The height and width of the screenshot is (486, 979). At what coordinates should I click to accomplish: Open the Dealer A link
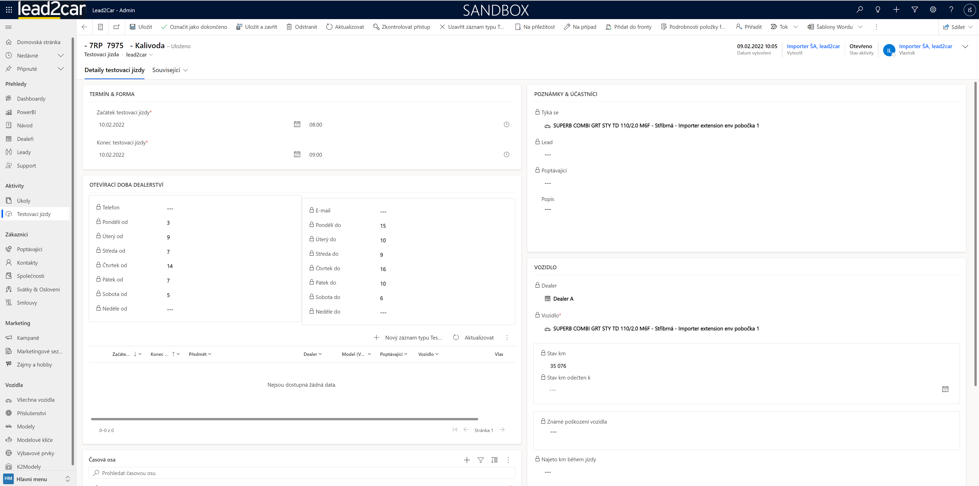pyautogui.click(x=563, y=299)
